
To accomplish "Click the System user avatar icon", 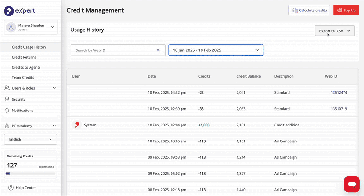I will click(x=76, y=125).
